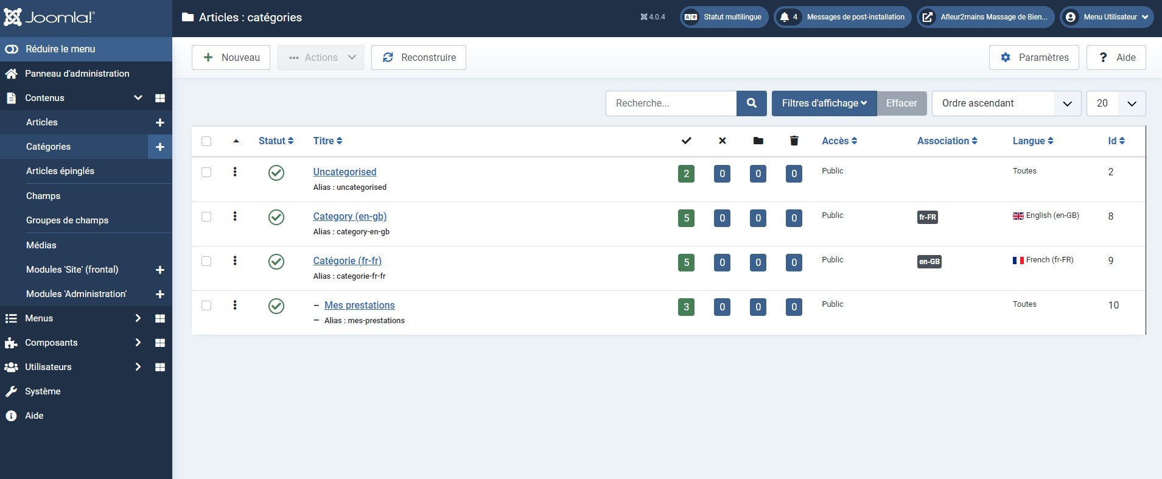Open Système in sidebar
The height and width of the screenshot is (479, 1162).
point(43,391)
